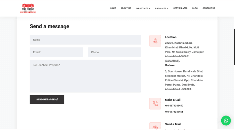This screenshot has height=130, width=235.
Task: Click the Make a Call phone icon
Action: click(x=155, y=104)
